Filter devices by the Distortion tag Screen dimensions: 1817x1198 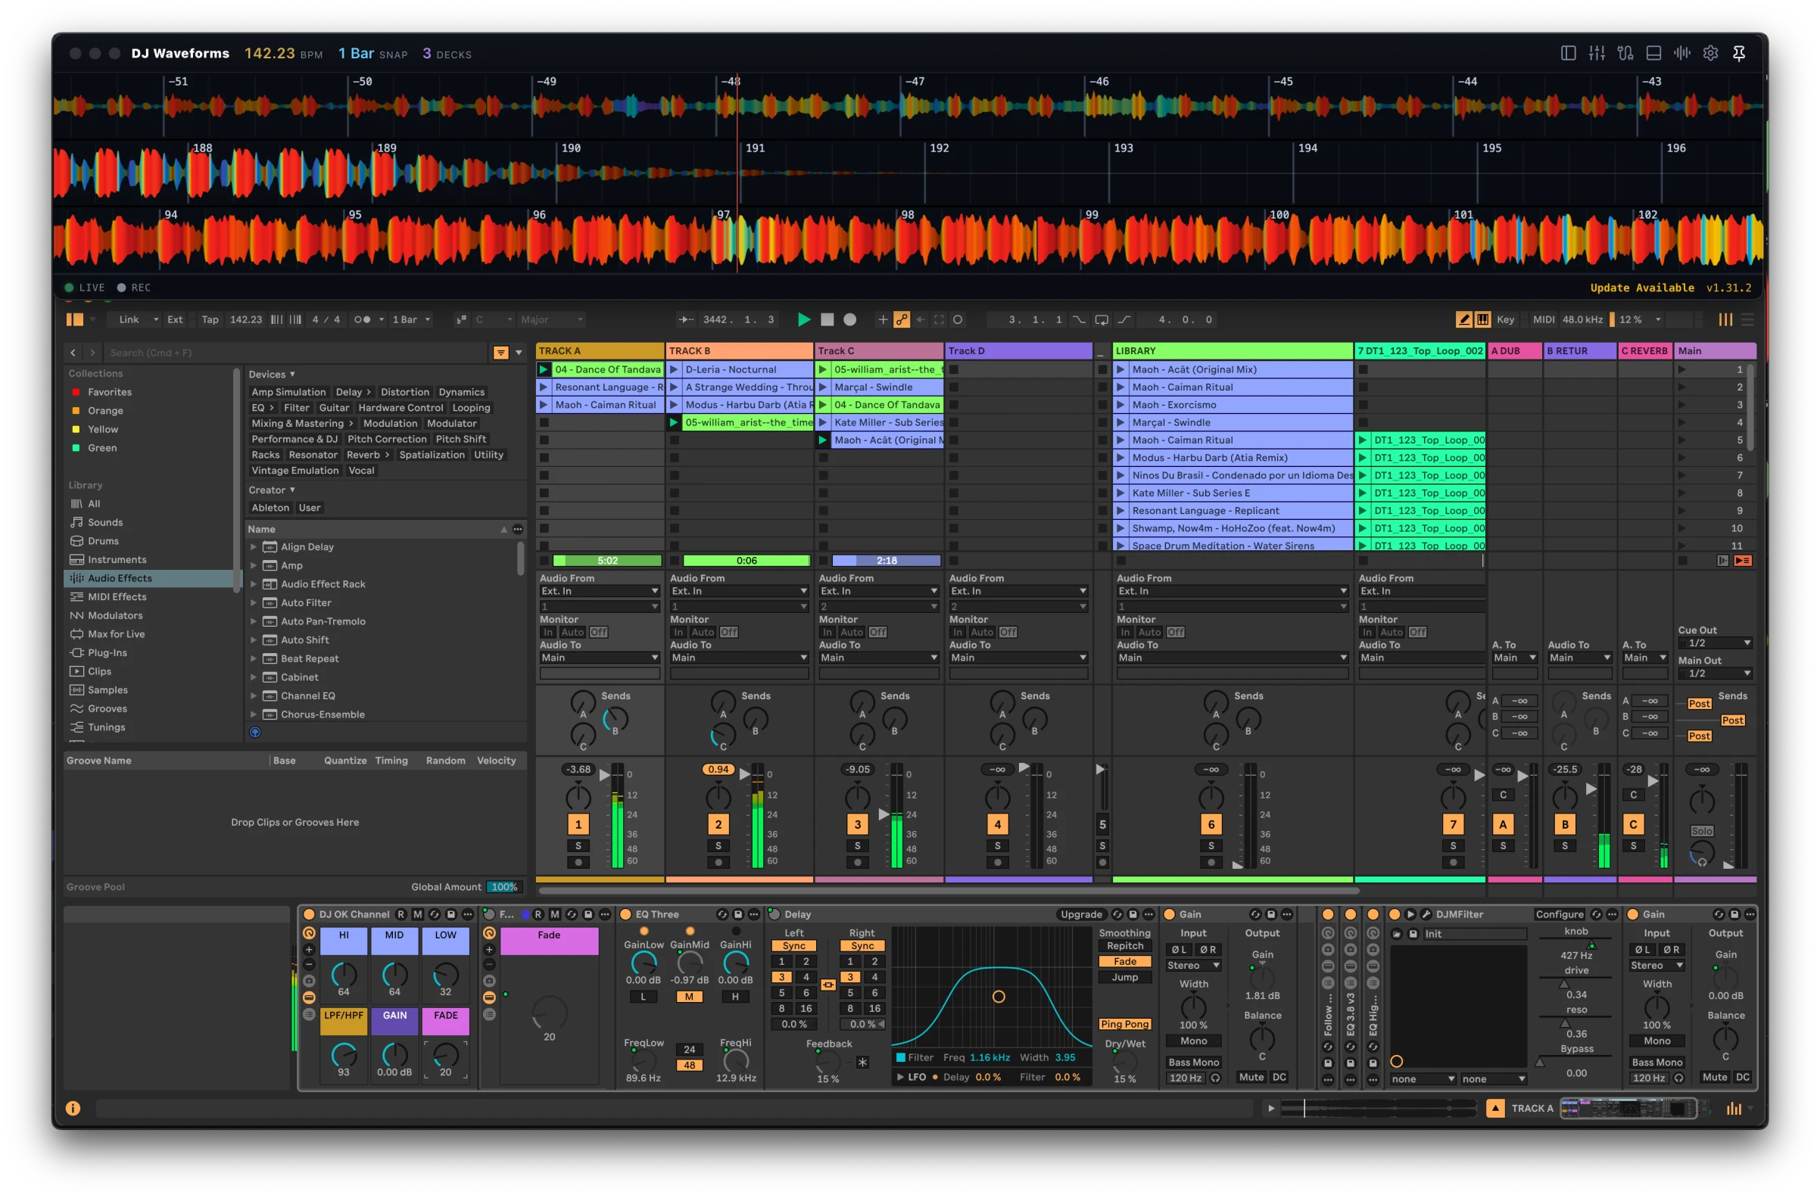coord(404,392)
